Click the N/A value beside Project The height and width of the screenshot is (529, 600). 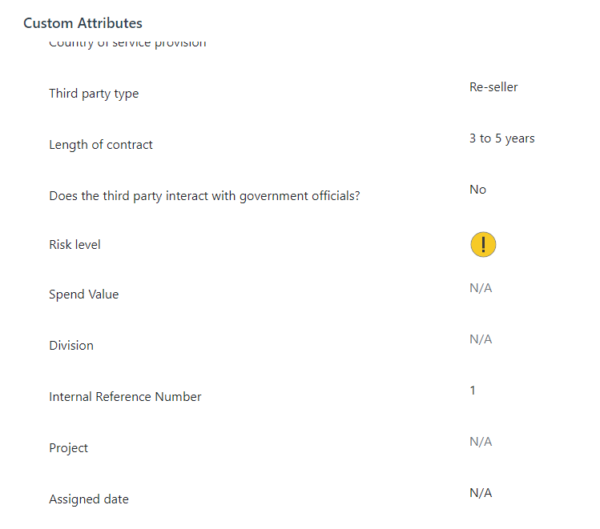point(481,442)
